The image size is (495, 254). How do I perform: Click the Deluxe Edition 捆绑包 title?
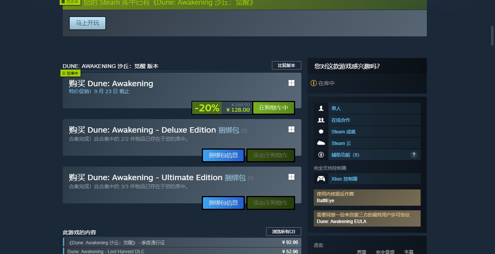pyautogui.click(x=154, y=130)
